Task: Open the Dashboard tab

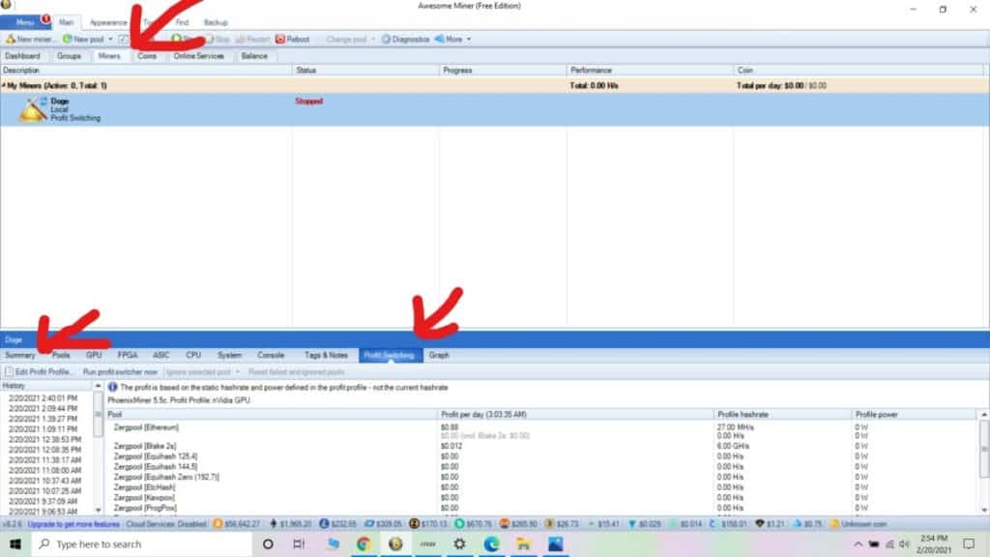Action: [x=22, y=56]
